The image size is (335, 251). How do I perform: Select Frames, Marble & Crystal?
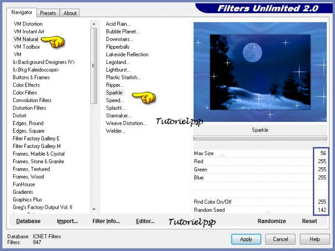pyautogui.click(x=39, y=154)
